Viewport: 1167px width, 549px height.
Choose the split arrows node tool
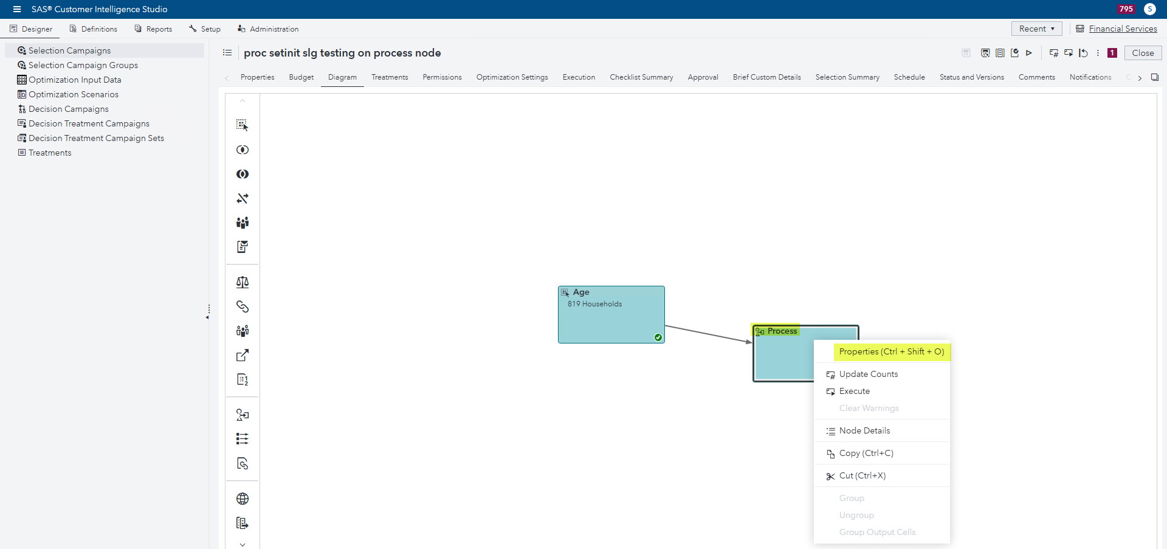242,198
